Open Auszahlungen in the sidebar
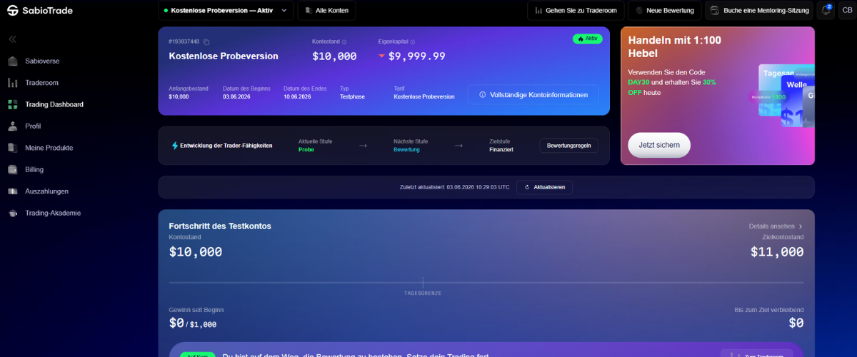This screenshot has width=857, height=357. click(47, 191)
